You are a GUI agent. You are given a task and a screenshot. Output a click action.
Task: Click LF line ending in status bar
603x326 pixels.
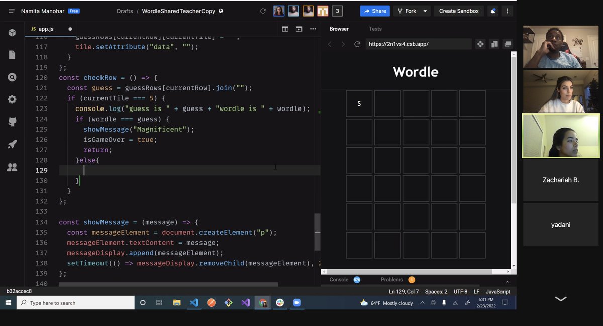[476, 292]
